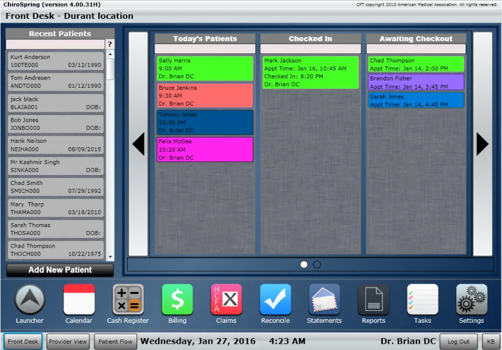
Task: Select Tommy Jones 10:00 AM appointment
Action: click(205, 123)
